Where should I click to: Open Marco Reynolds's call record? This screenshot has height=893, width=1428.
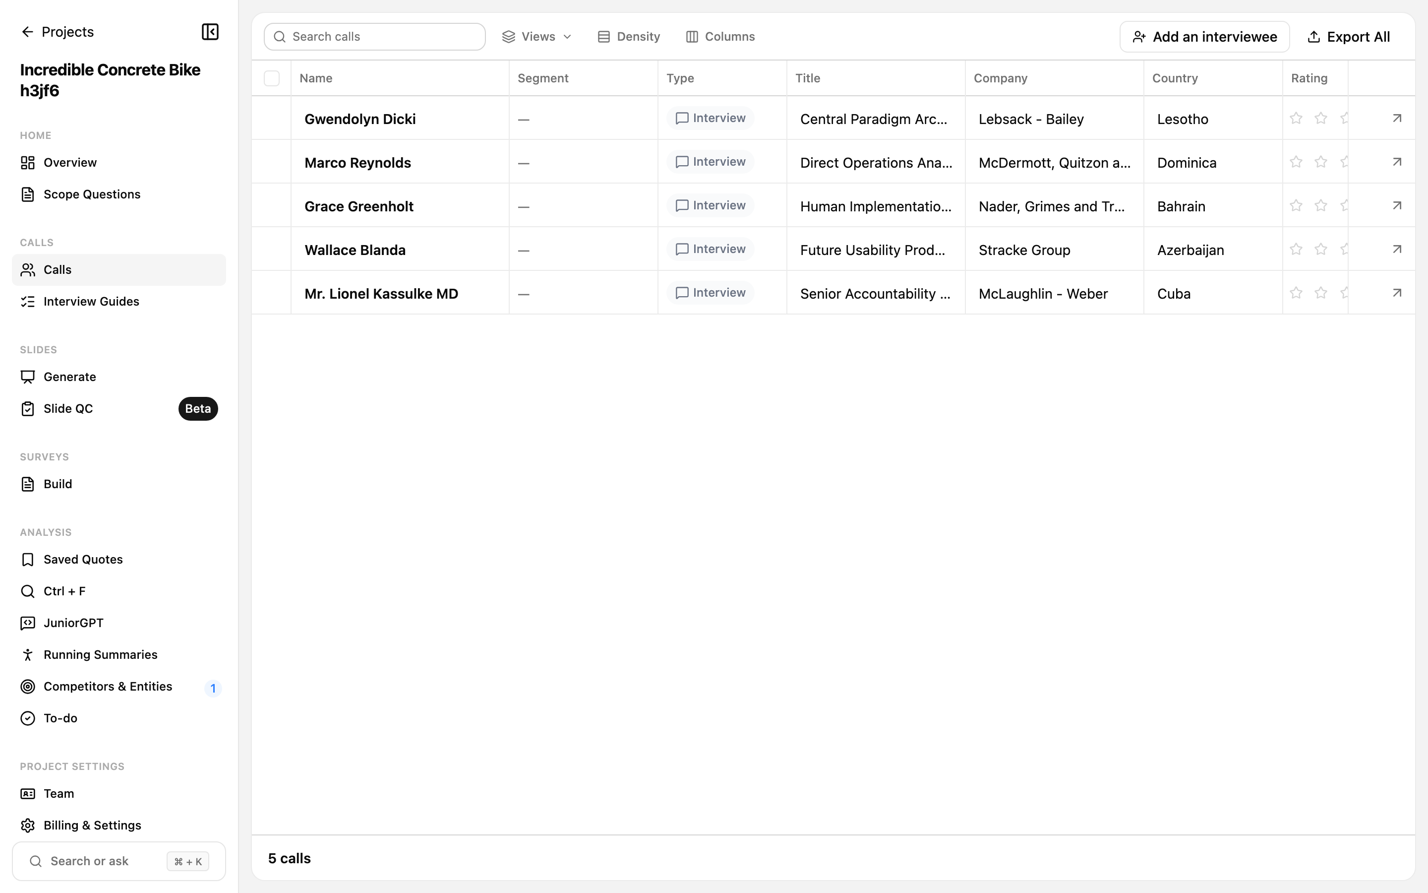pos(357,162)
